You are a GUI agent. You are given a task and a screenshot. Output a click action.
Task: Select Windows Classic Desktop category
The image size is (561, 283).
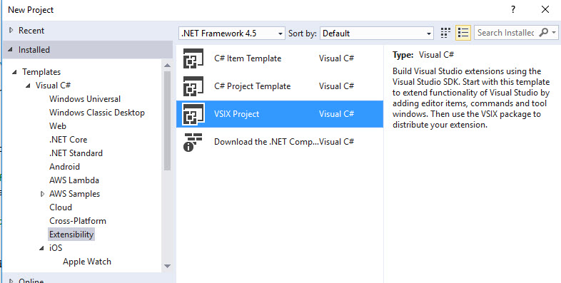97,113
